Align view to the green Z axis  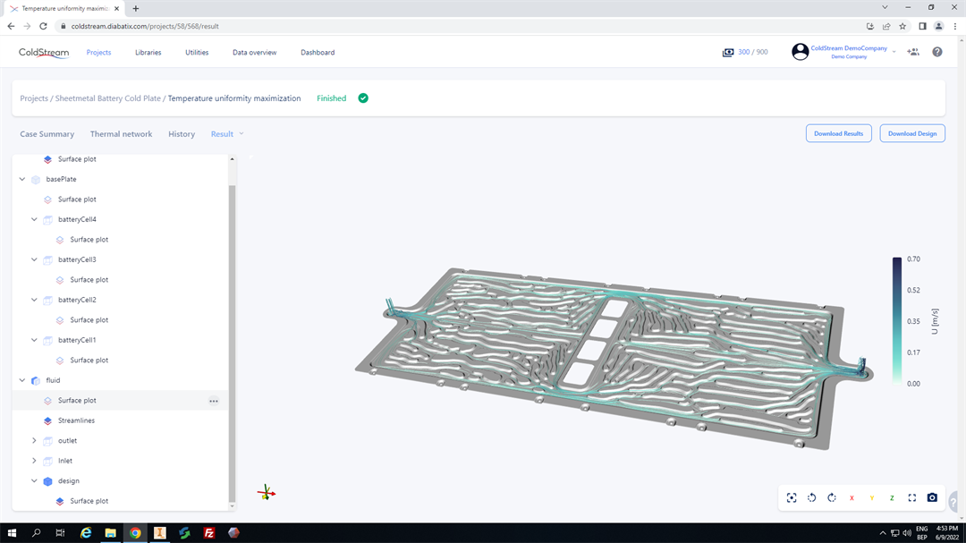click(x=892, y=497)
